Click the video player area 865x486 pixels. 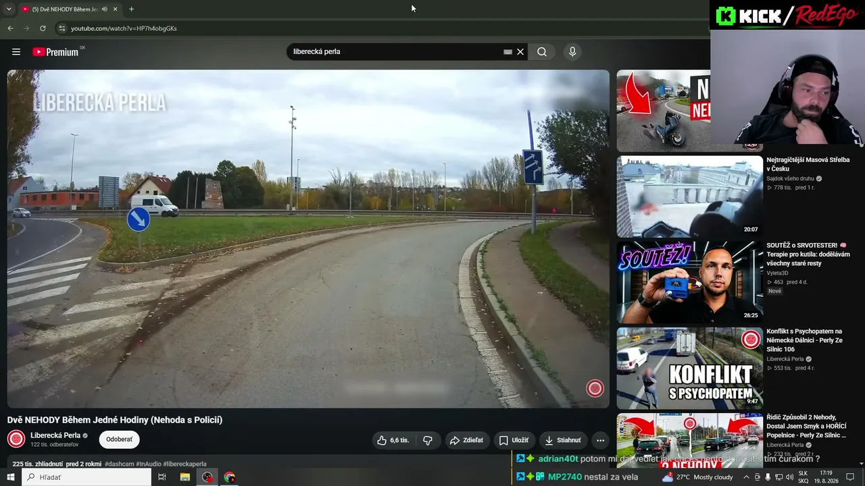coord(308,239)
